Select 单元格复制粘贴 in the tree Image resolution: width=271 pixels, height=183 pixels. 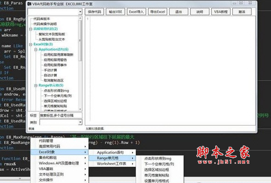pyautogui.click(x=55, y=106)
